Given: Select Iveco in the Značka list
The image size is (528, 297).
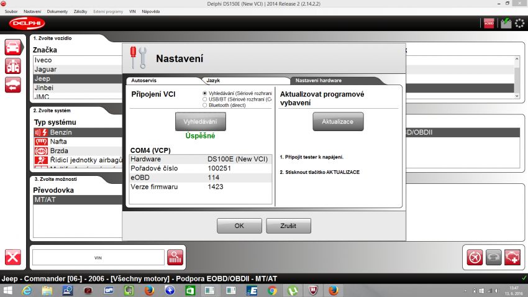Looking at the screenshot, I should [x=78, y=60].
